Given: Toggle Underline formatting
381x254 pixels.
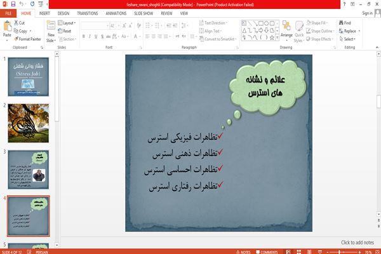Looking at the screenshot, I should coord(96,36).
